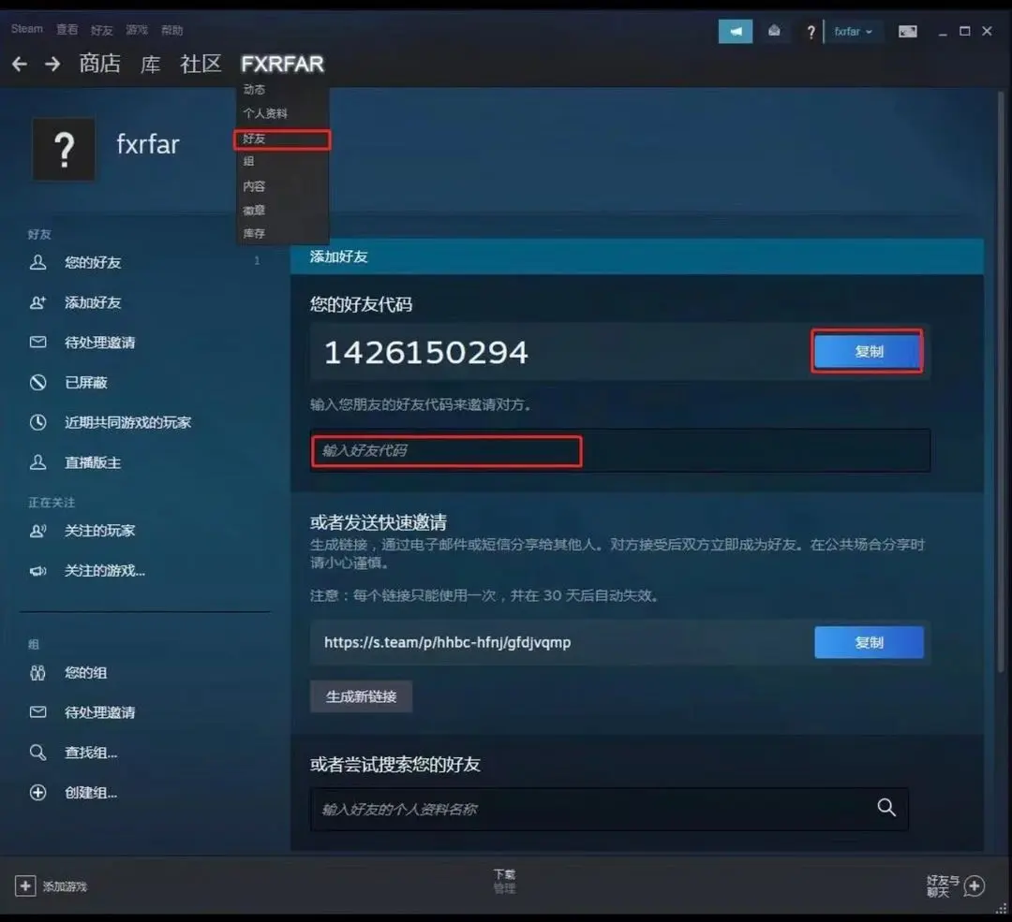The height and width of the screenshot is (922, 1012).
Task: Click the 直播版主 person icon
Action: click(38, 462)
